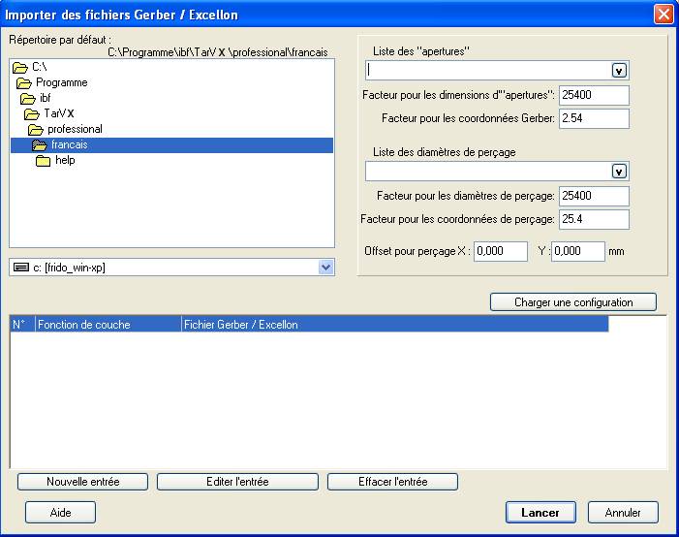Click the Gerber coordinates factor field

tap(594, 118)
